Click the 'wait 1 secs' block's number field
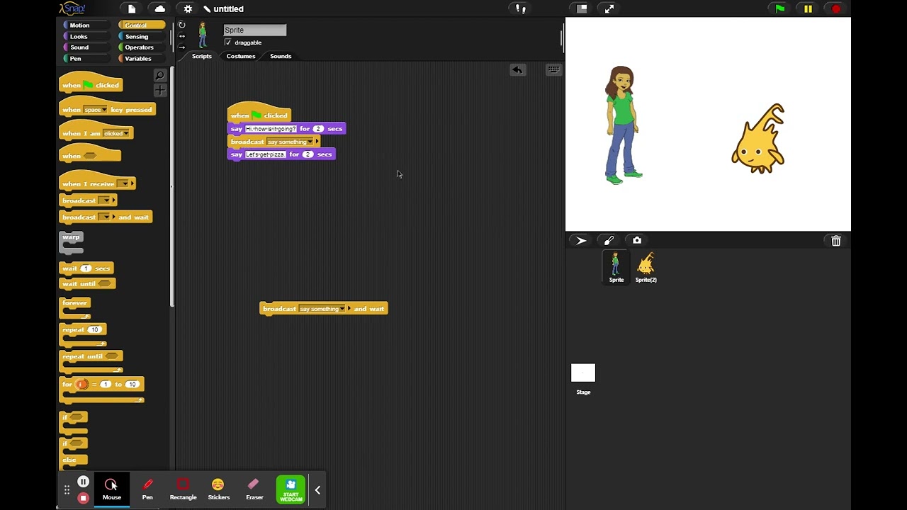907x510 pixels. click(x=86, y=268)
